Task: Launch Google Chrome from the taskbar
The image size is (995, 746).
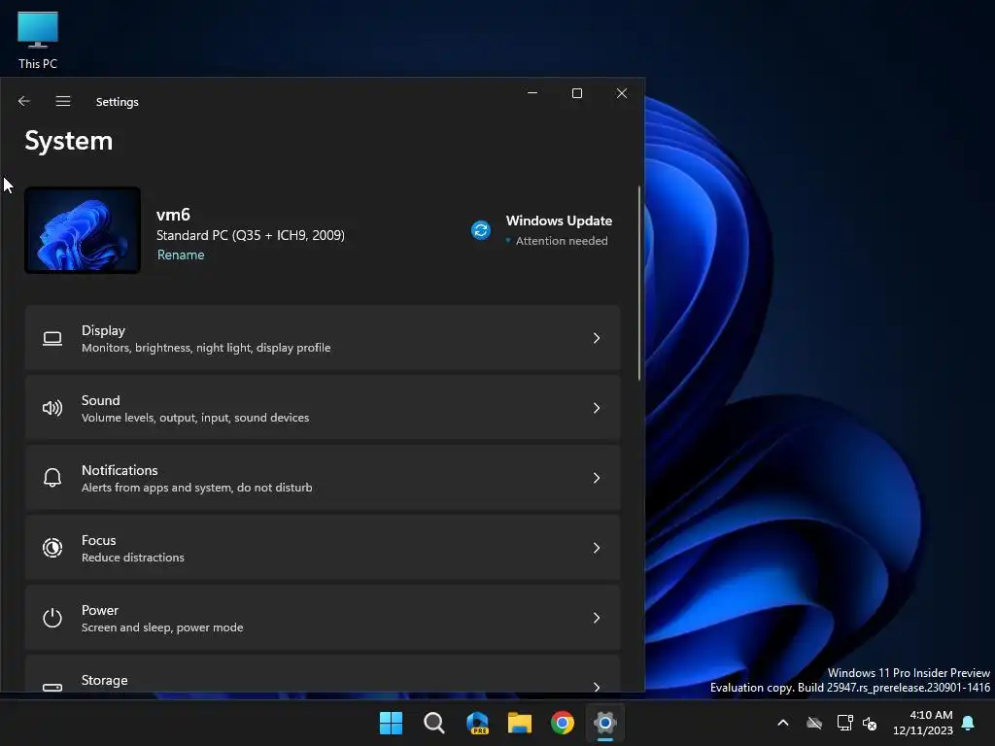Action: 563,723
